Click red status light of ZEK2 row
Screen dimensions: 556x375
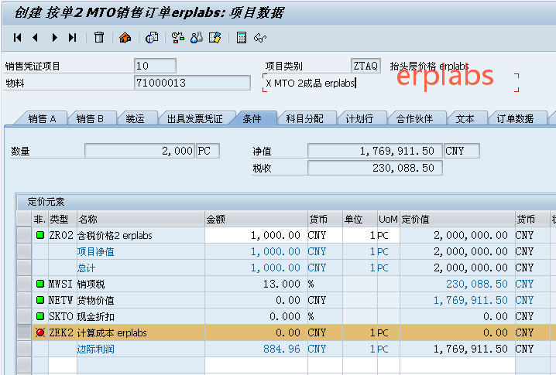tap(40, 332)
